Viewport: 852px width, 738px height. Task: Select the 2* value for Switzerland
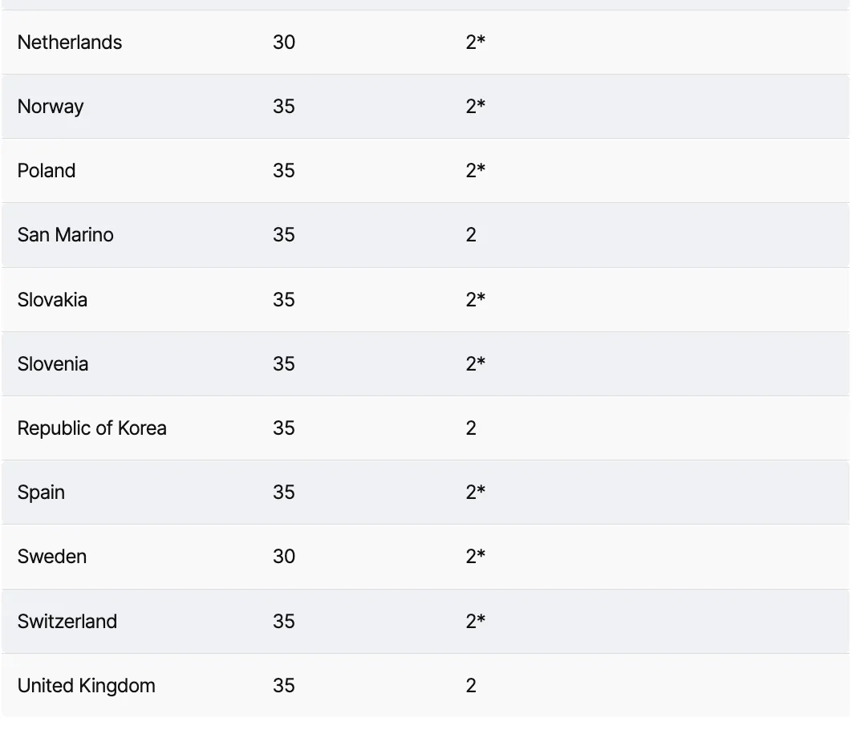(x=476, y=621)
